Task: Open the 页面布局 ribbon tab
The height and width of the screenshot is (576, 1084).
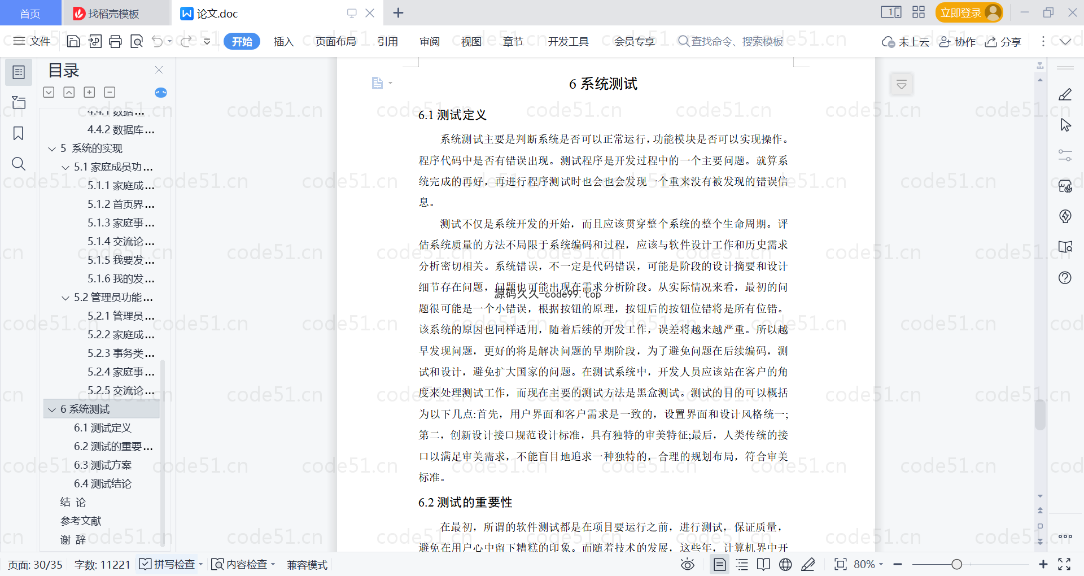Action: point(335,41)
